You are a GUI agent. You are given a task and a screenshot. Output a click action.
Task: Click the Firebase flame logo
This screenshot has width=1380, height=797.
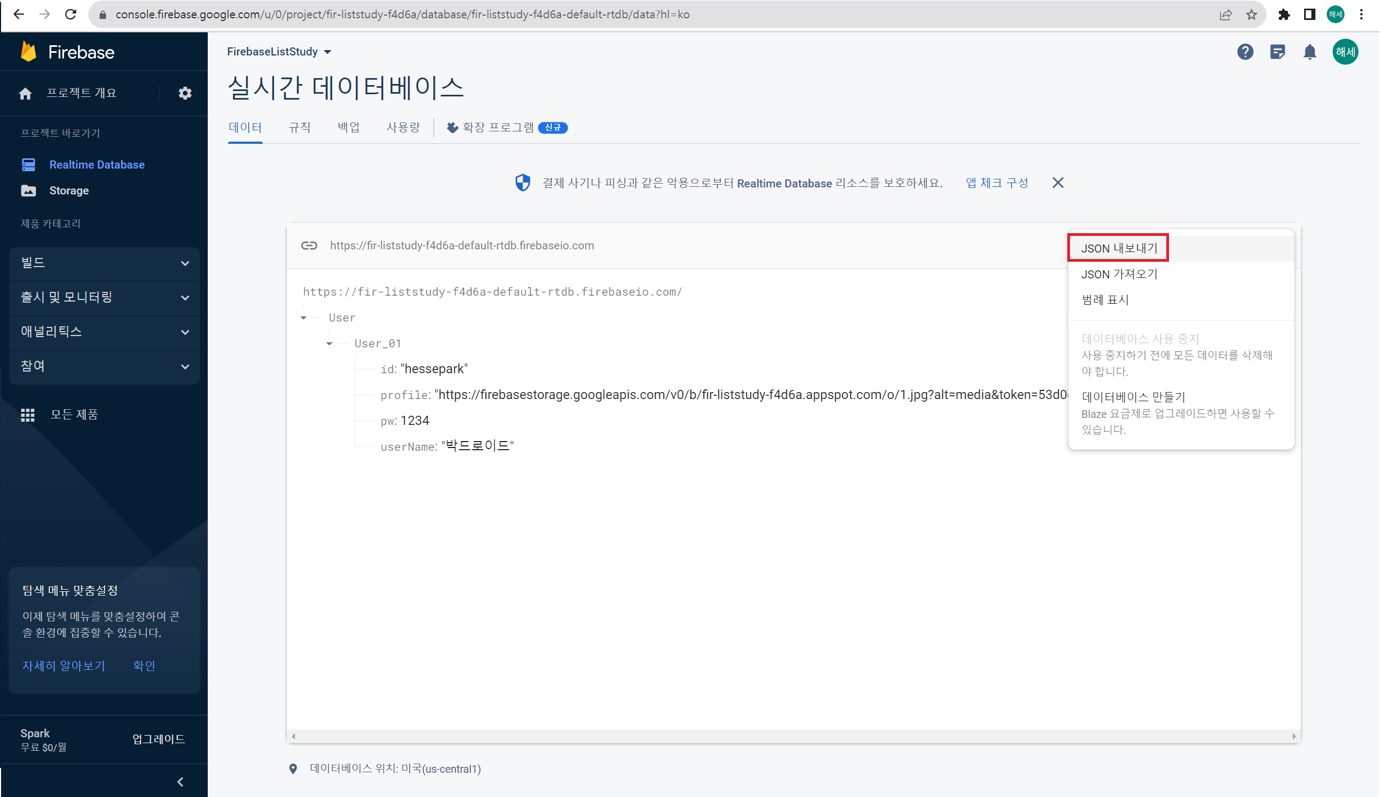(x=29, y=52)
